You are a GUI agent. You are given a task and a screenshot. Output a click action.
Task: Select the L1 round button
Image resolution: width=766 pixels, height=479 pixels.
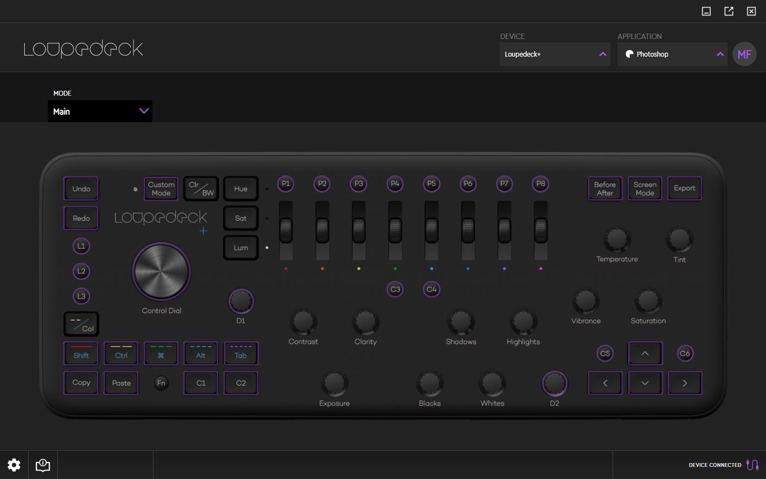coord(81,246)
